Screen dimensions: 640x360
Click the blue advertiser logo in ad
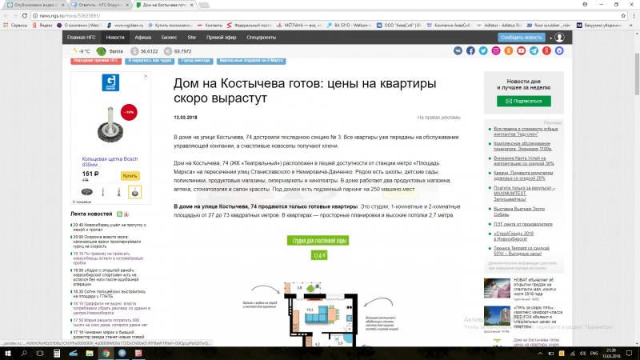110,82
